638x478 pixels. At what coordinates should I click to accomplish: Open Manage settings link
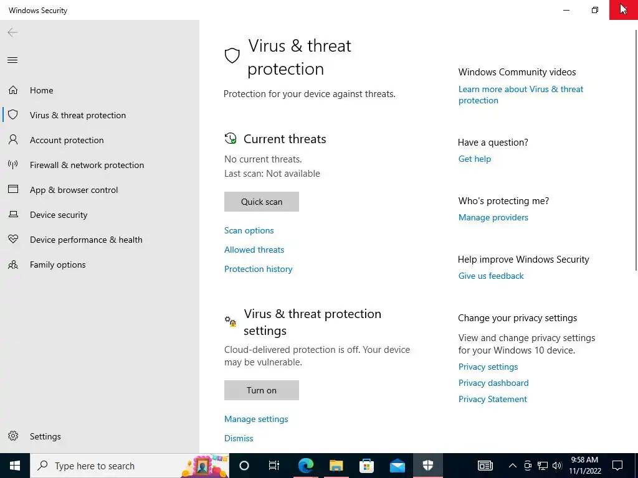click(x=256, y=419)
